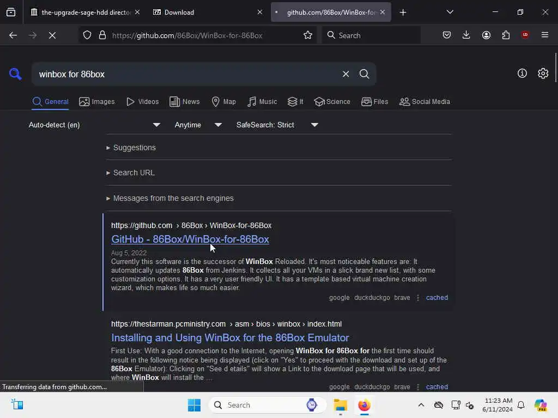Select the Music search category
Viewport: 558px width, 418px height.
(262, 102)
